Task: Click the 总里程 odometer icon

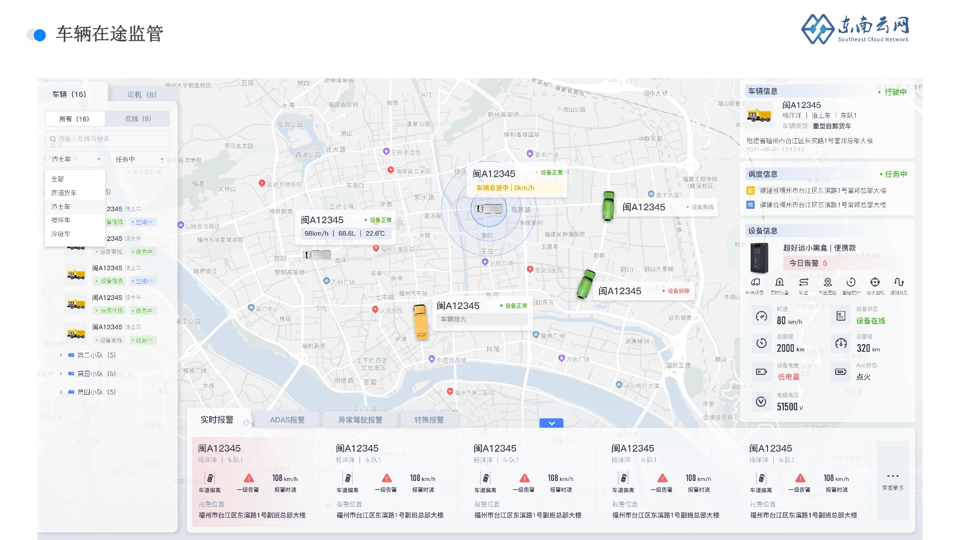Action: (x=761, y=343)
